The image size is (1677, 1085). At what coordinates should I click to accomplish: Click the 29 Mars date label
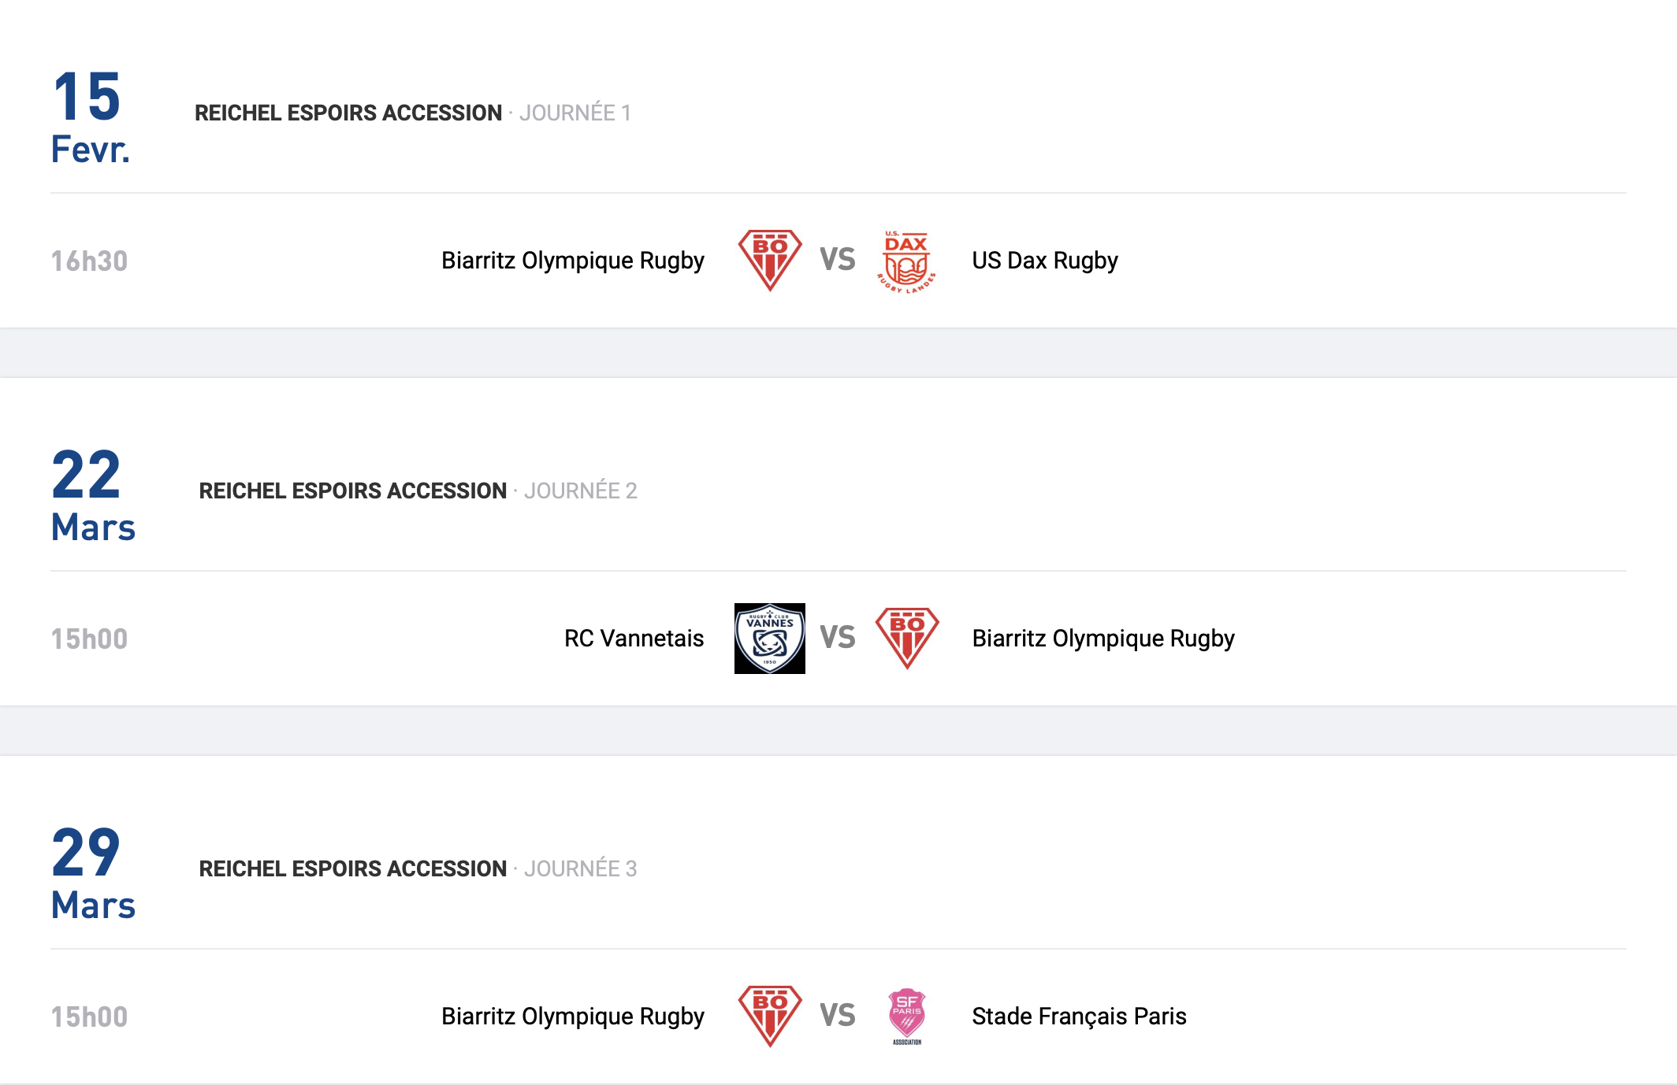pos(93,874)
